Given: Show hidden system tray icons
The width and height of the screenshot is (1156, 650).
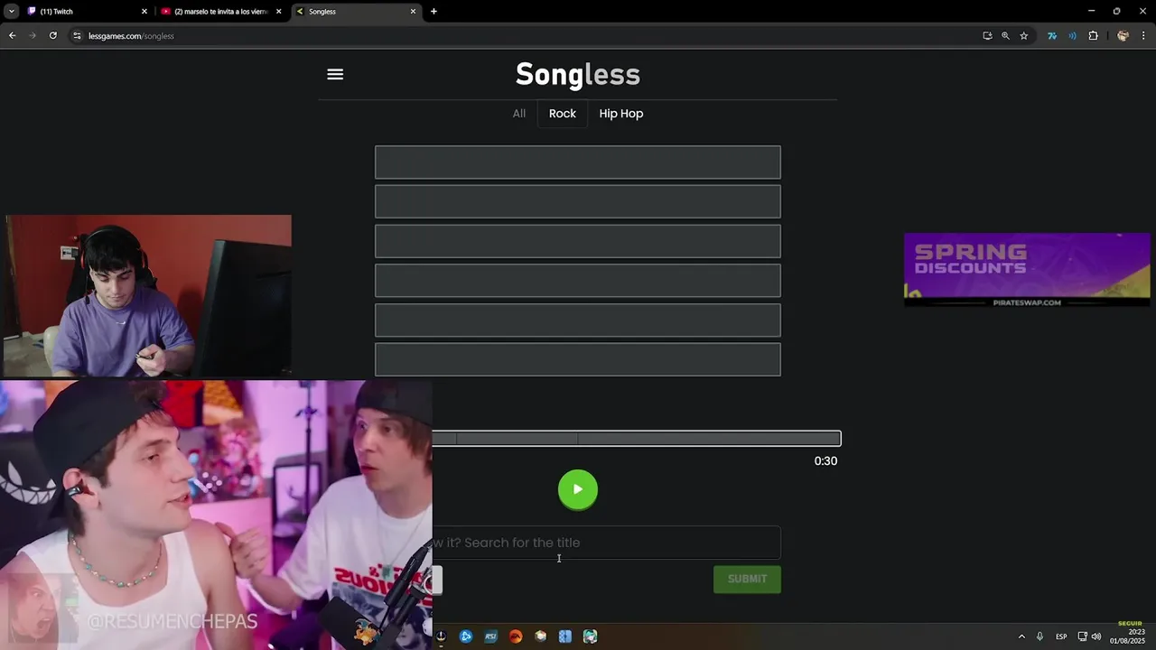Looking at the screenshot, I should click(x=1021, y=636).
